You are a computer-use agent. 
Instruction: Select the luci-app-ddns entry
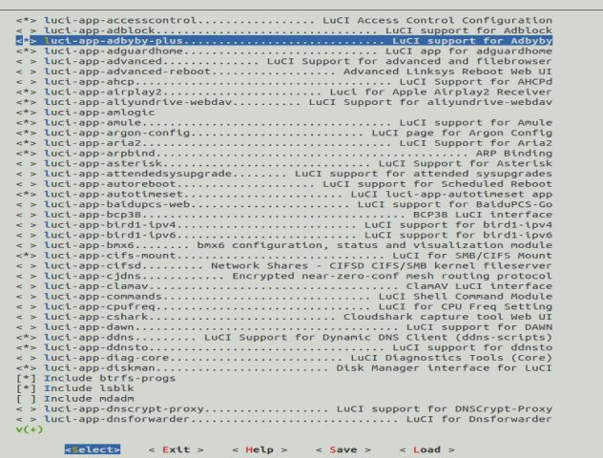(x=284, y=337)
